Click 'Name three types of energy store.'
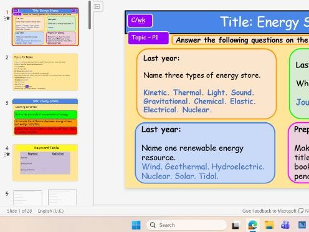Image resolution: width=309 pixels, height=232 pixels. 202,75
